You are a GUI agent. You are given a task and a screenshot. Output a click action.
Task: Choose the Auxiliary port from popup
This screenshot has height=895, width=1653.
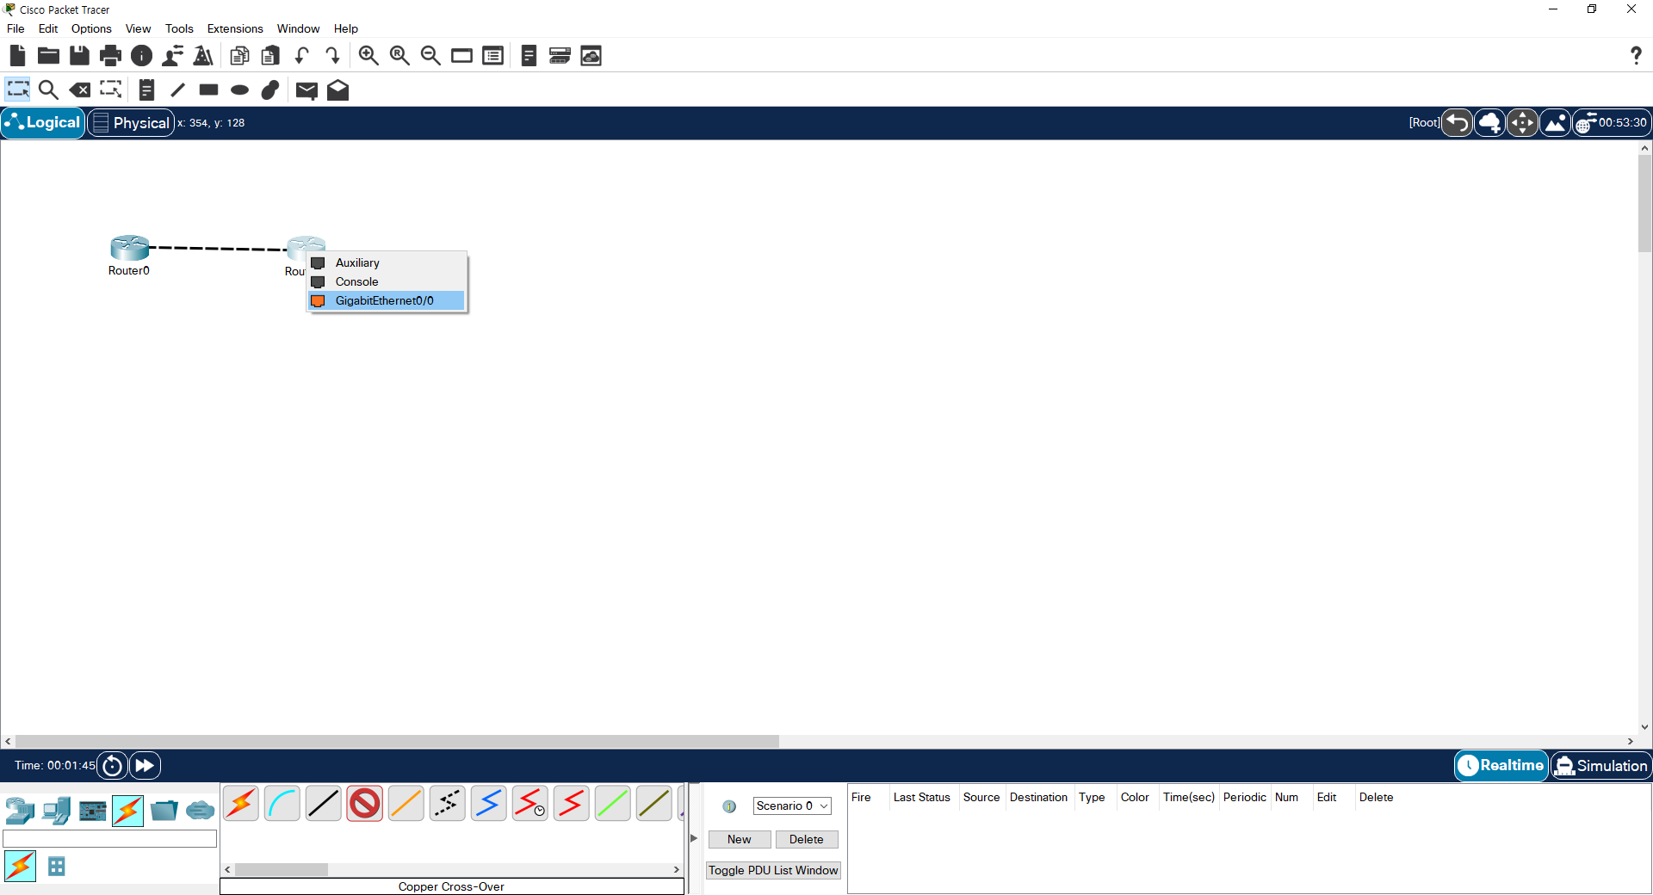(x=387, y=262)
